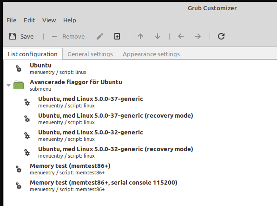The width and height of the screenshot is (277, 206).
Task: Click the left arrow toolbar icon
Action: pos(181,36)
